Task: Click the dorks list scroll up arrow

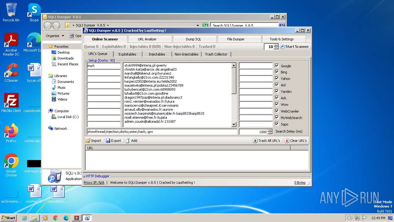Action: pyautogui.click(x=234, y=65)
